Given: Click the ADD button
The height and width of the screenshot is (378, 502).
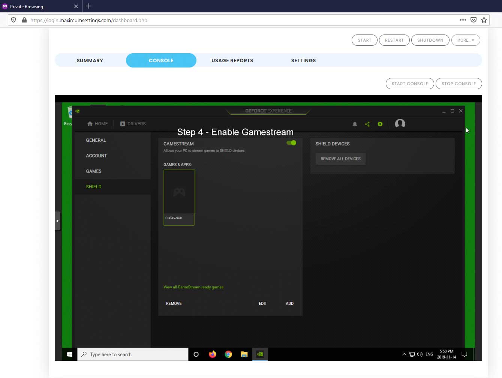Looking at the screenshot, I should click(289, 303).
